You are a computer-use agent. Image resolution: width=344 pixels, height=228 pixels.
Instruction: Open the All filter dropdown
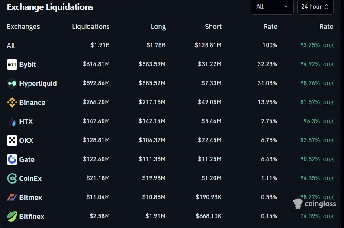[x=272, y=7]
